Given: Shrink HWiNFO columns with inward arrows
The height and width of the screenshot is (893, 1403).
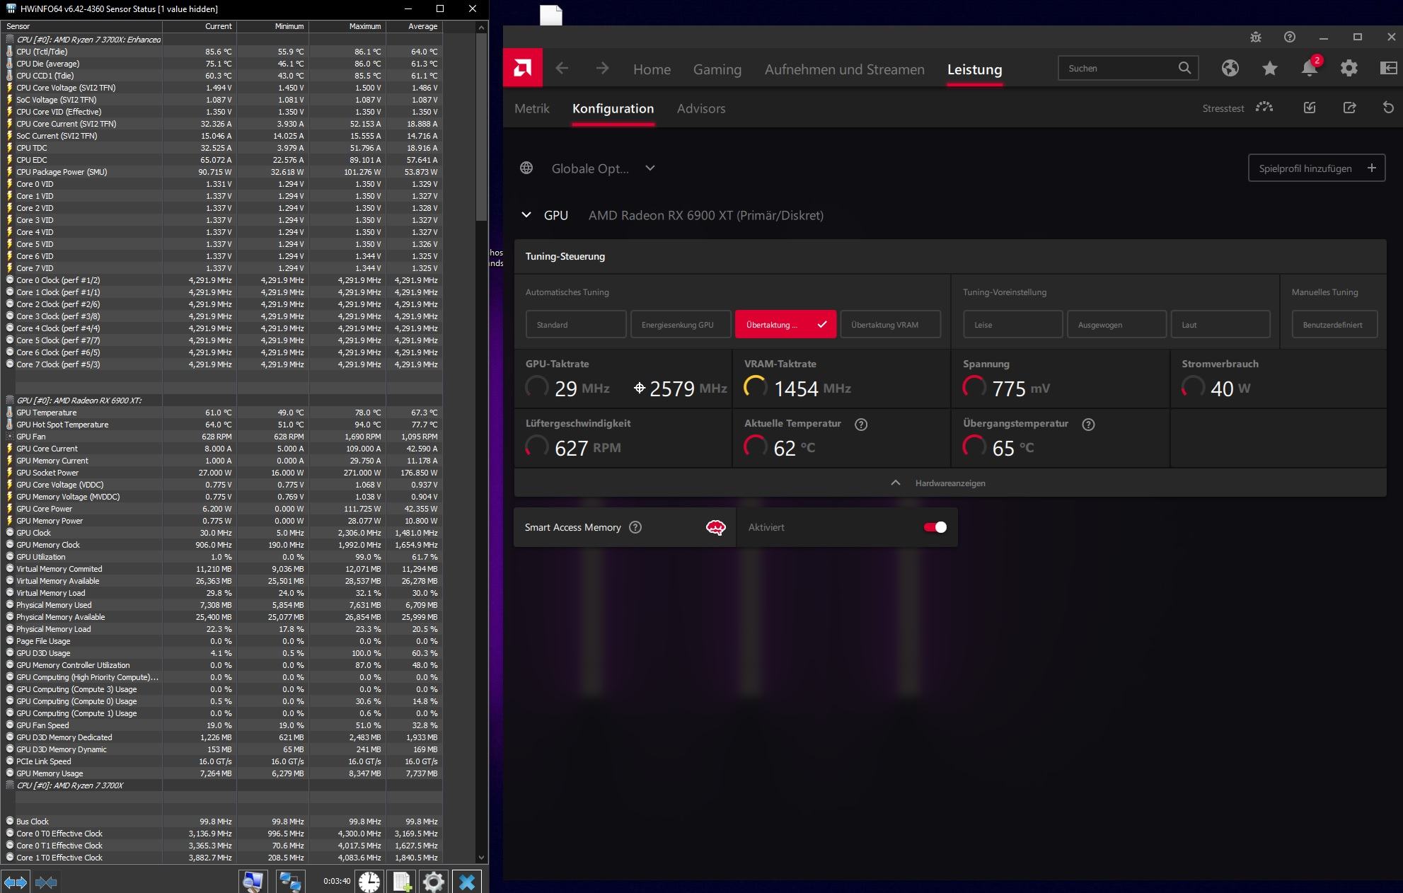Looking at the screenshot, I should (x=46, y=882).
